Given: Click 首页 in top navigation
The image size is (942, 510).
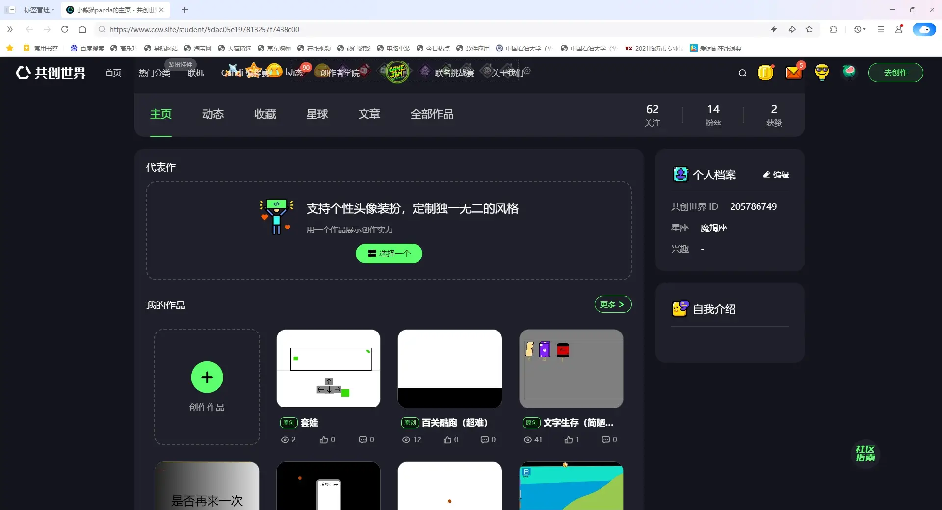Looking at the screenshot, I should [113, 73].
